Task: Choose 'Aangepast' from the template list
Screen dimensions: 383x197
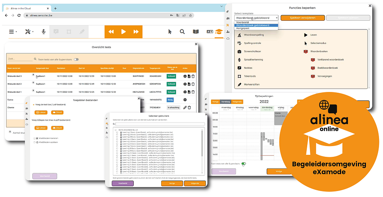Action: click(x=256, y=28)
